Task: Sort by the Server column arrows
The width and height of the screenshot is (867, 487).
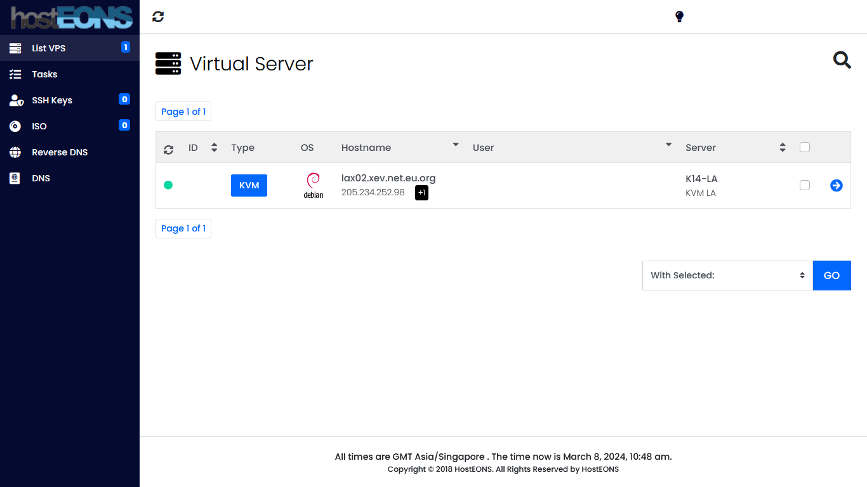Action: [x=783, y=147]
